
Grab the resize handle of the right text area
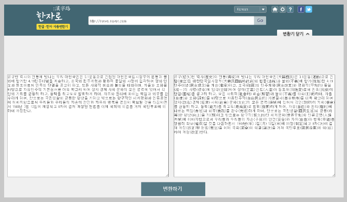(333, 175)
